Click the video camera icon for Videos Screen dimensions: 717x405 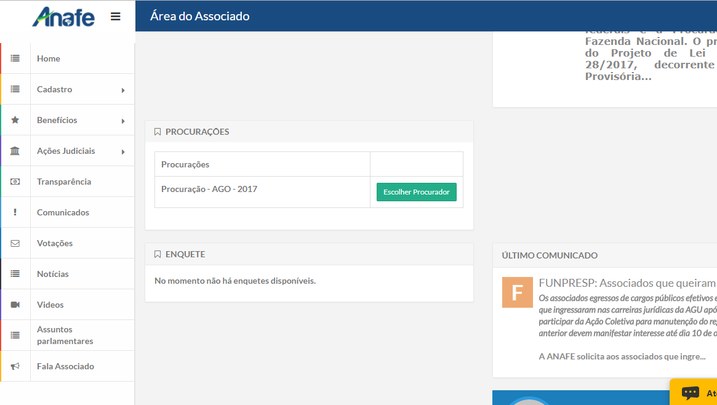pyautogui.click(x=15, y=305)
